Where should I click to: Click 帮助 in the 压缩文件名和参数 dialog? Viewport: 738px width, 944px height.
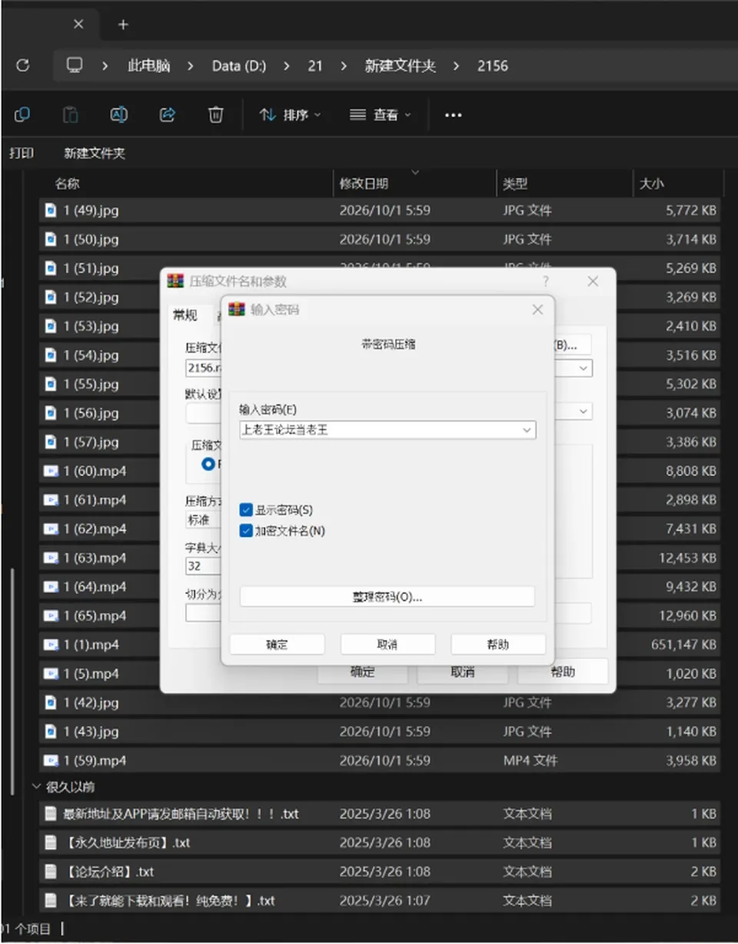pos(563,672)
